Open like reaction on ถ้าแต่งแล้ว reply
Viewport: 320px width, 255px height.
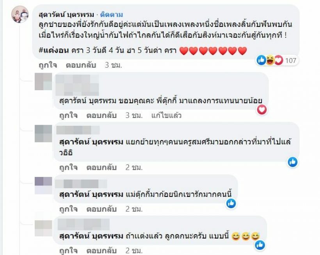click(260, 245)
